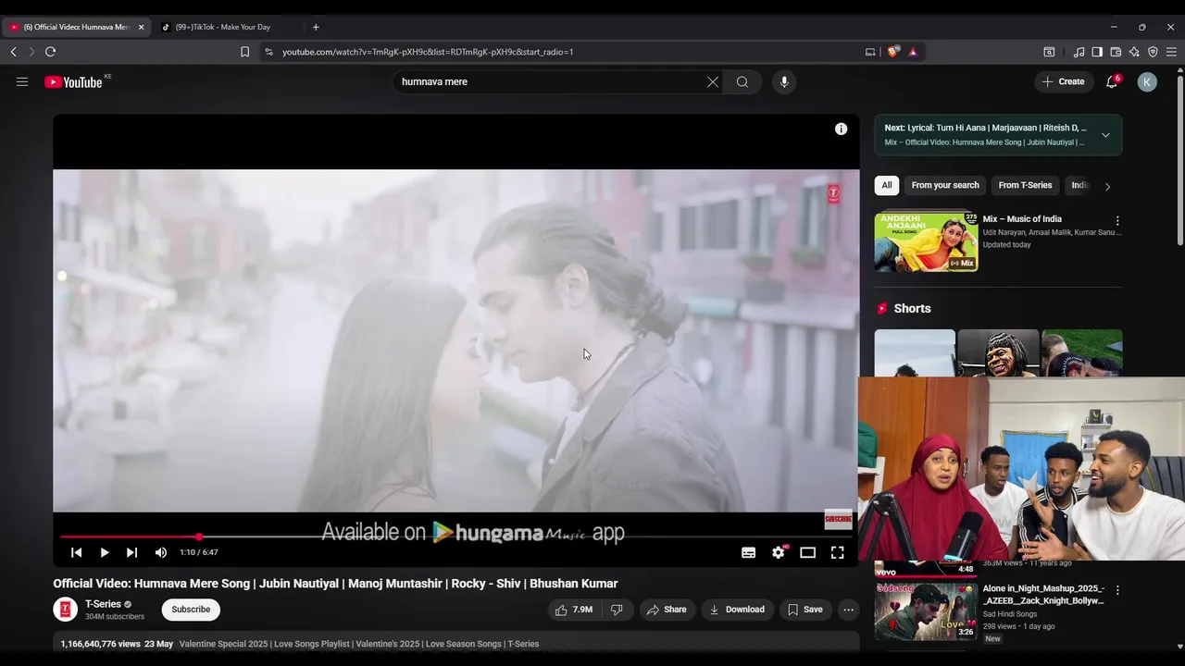The image size is (1185, 666).
Task: Bookmark this page icon
Action: 244,52
